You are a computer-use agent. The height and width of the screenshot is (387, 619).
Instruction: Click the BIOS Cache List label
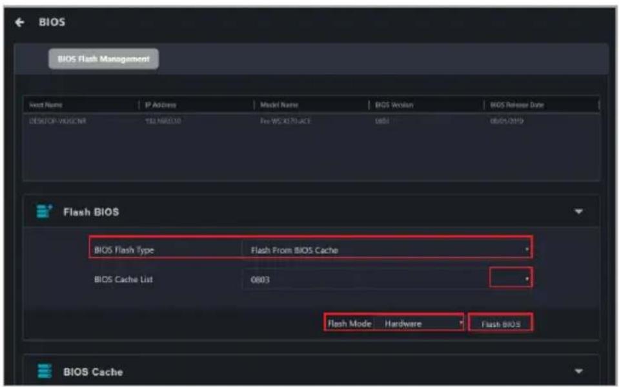point(123,280)
